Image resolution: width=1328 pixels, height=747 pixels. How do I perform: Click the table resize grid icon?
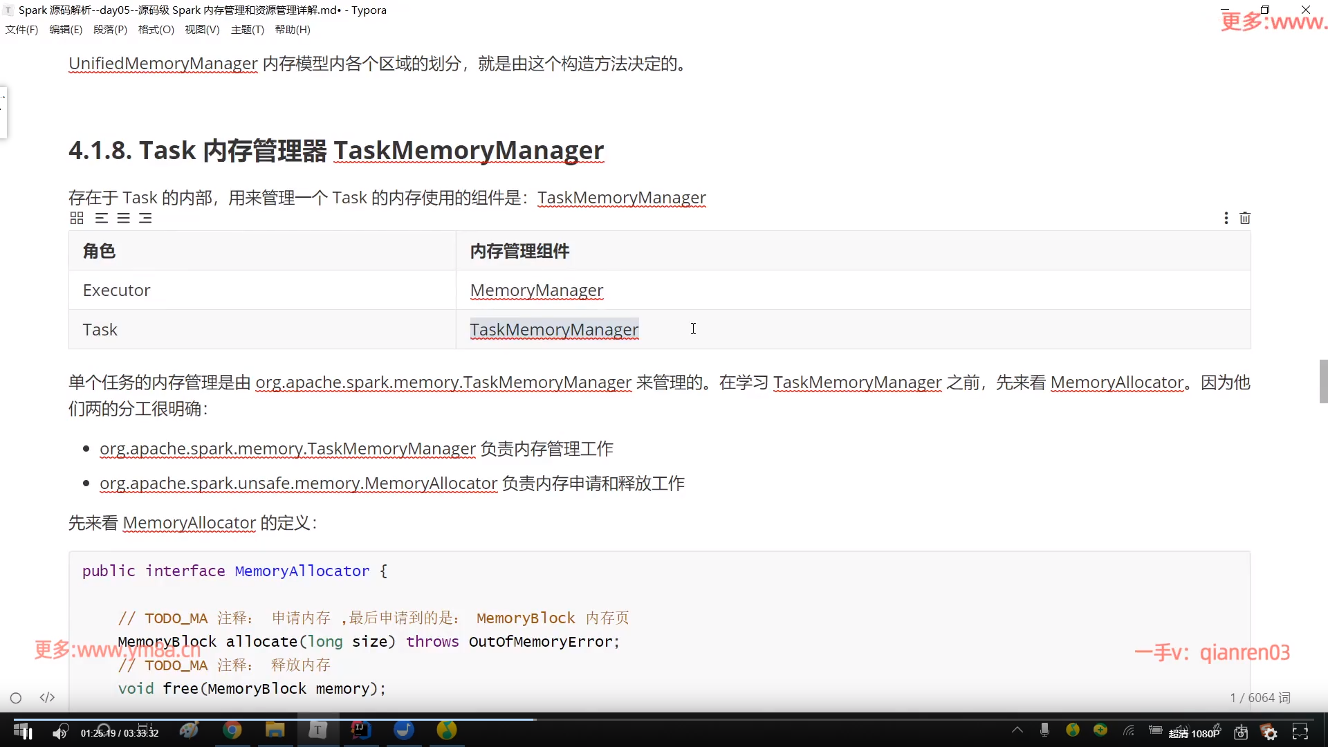[x=77, y=219]
